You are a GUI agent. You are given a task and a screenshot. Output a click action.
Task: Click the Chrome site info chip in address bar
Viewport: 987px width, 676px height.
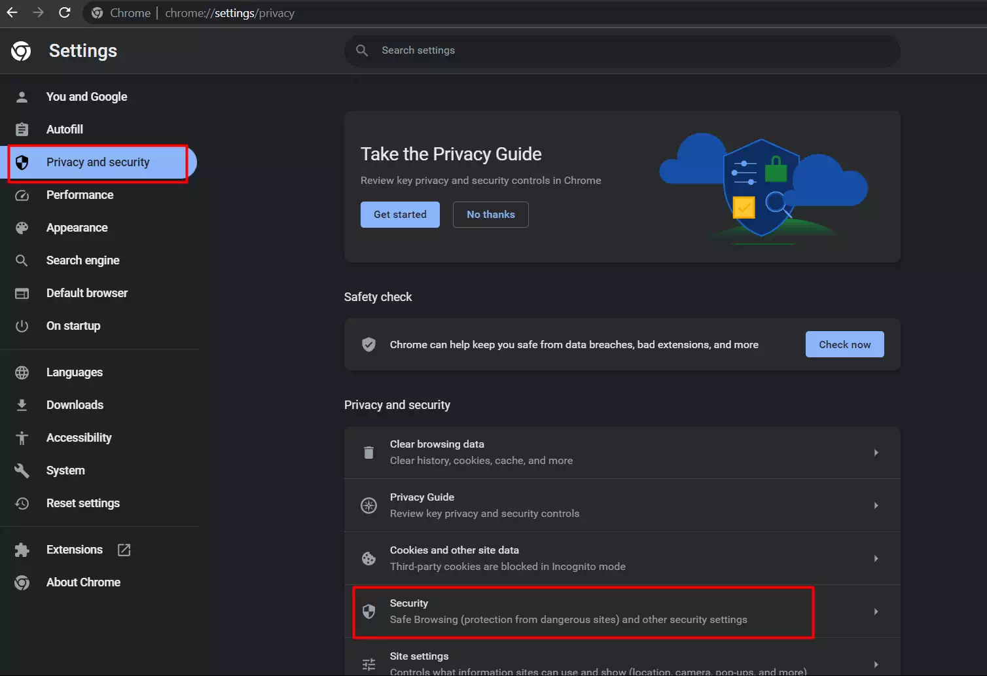pyautogui.click(x=121, y=13)
